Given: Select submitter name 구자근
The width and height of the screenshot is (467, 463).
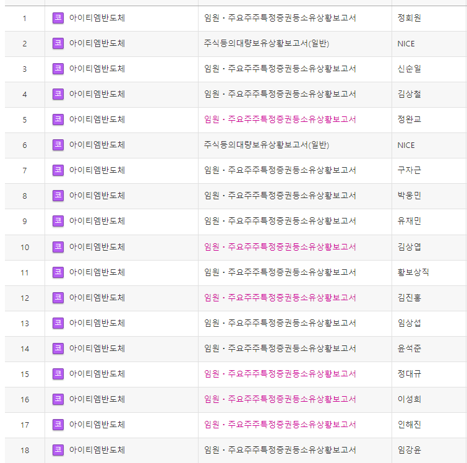Looking at the screenshot, I should point(409,170).
